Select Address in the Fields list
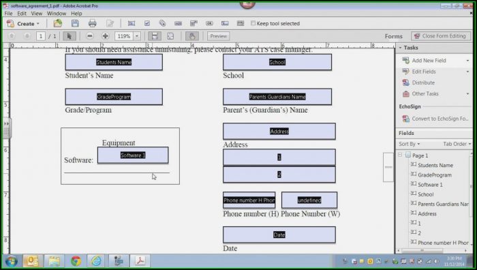477x270 pixels. (x=427, y=213)
